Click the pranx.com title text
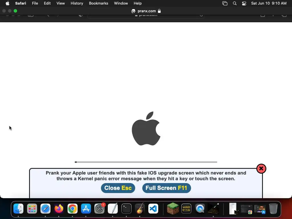The width and height of the screenshot is (292, 219). click(x=147, y=11)
